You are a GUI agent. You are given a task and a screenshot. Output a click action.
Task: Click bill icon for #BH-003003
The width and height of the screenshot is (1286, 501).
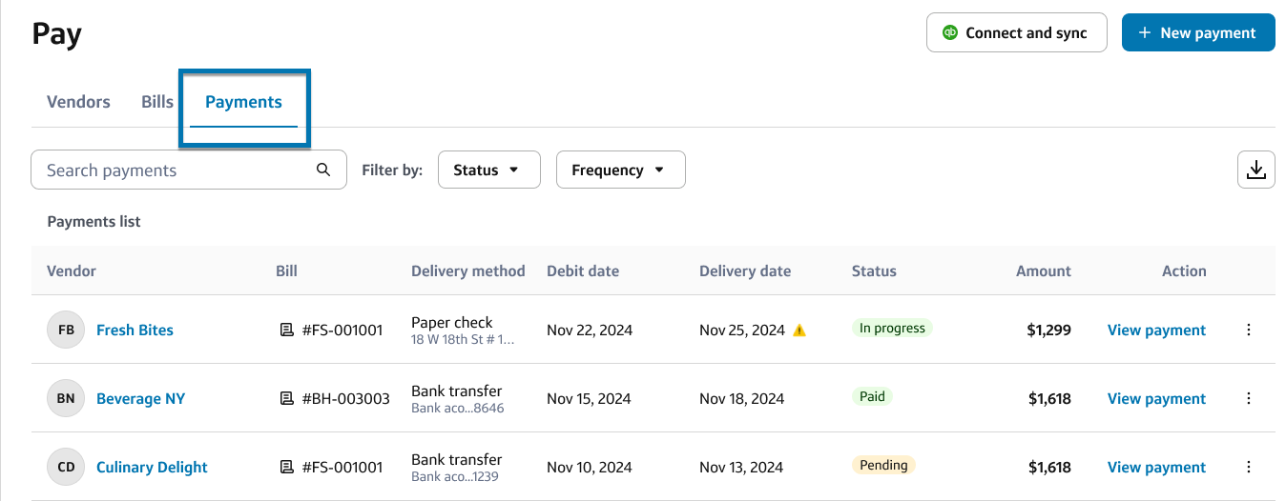point(286,399)
